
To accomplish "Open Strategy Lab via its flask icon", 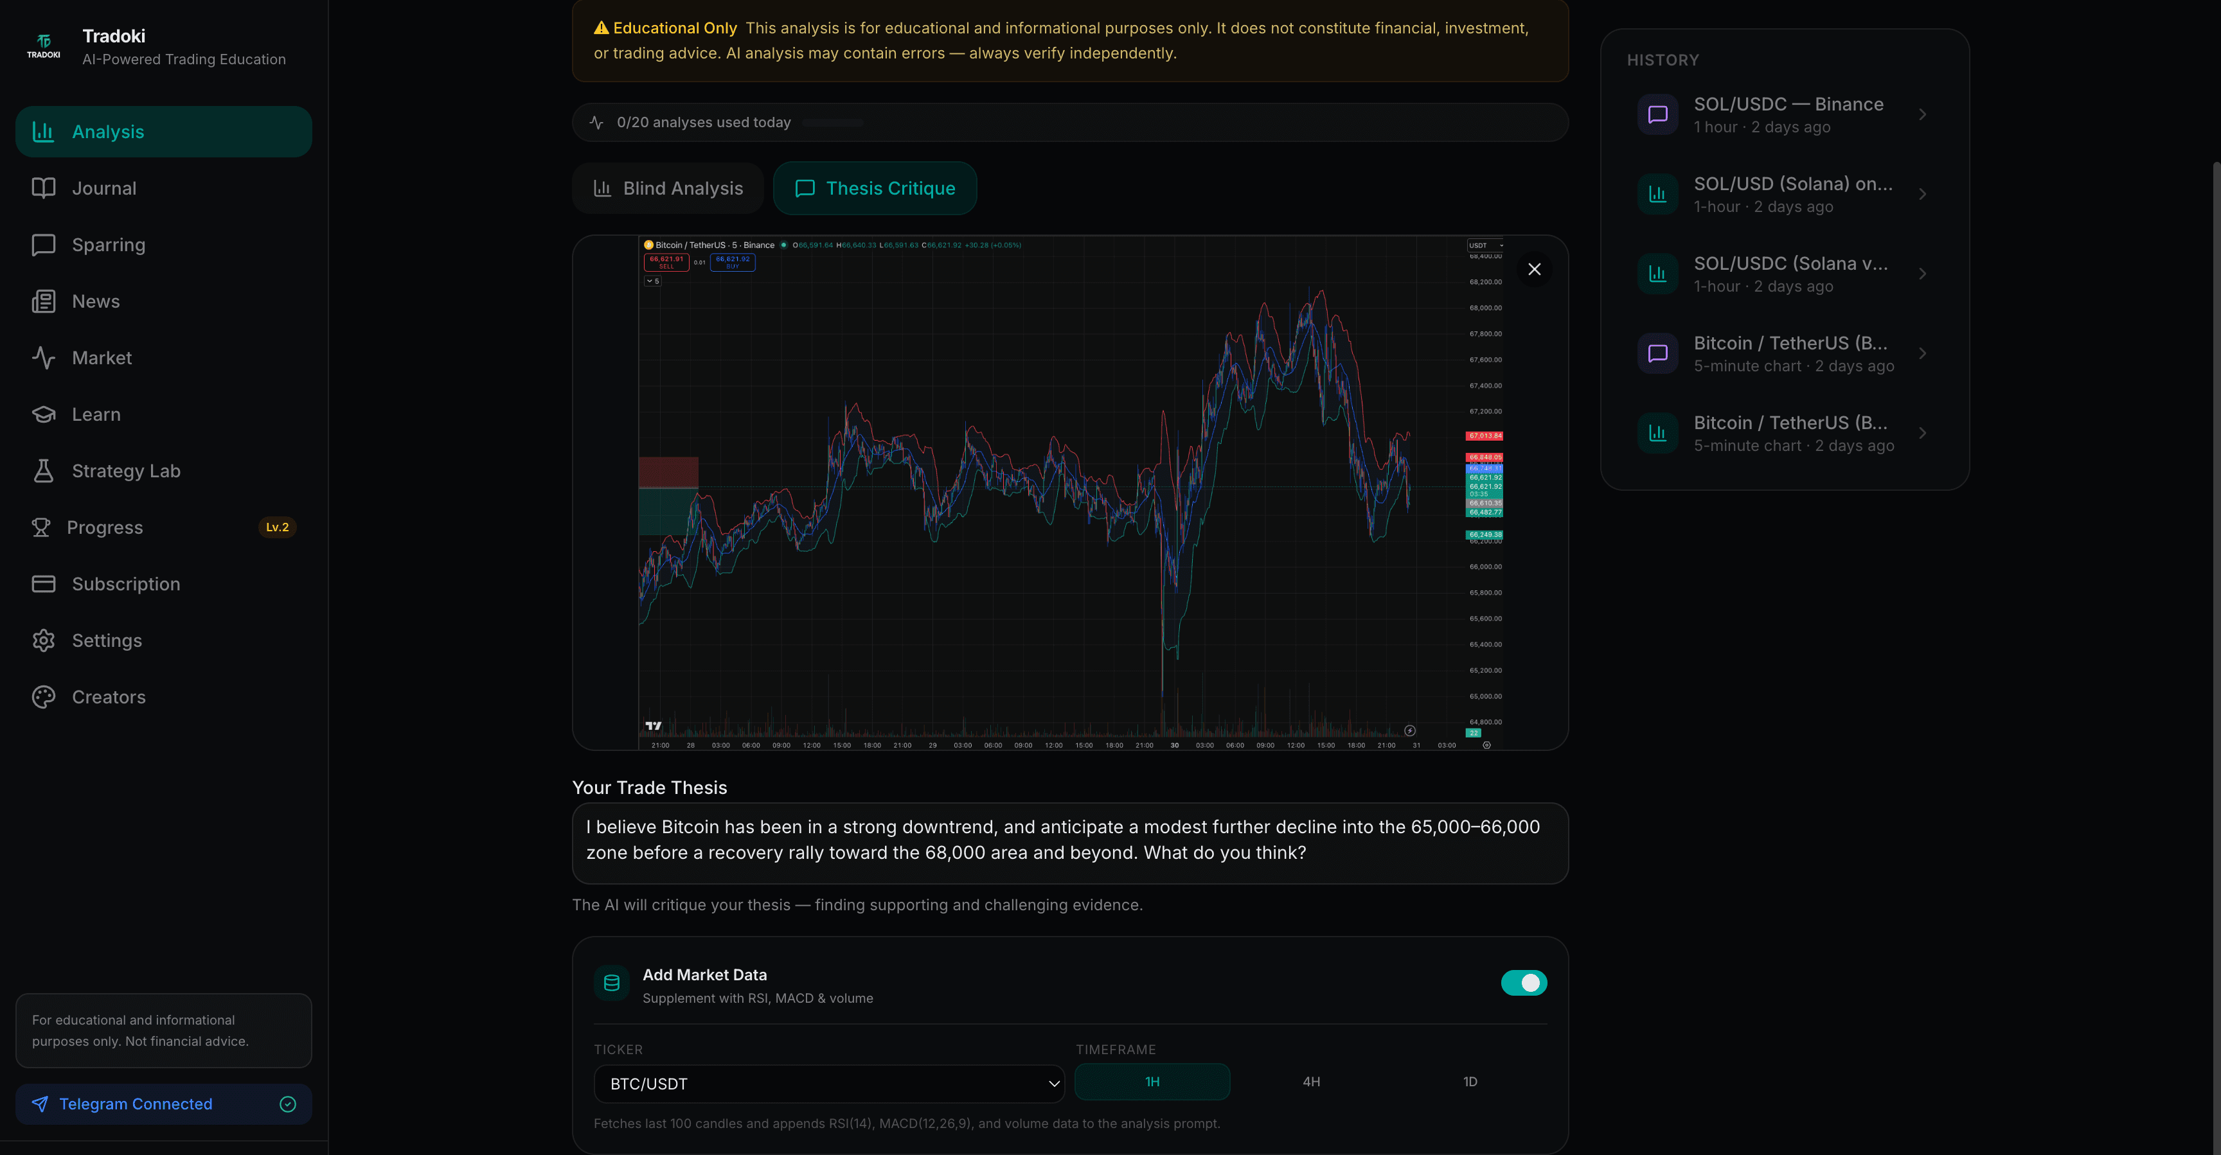I will point(43,471).
